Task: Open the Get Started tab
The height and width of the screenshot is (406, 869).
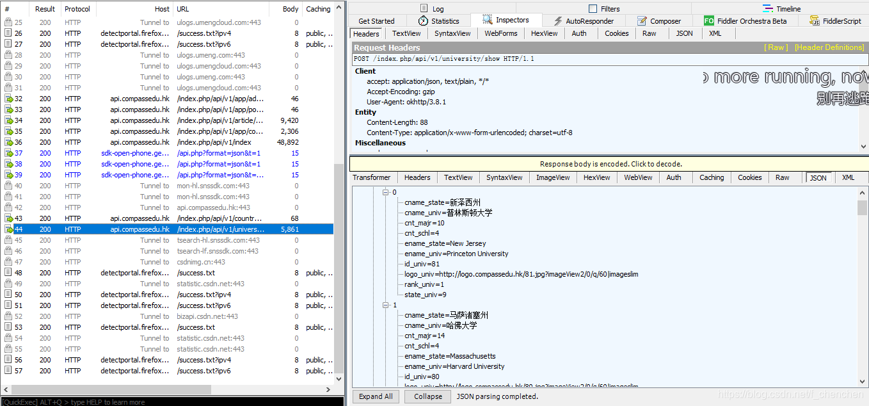Action: [376, 21]
